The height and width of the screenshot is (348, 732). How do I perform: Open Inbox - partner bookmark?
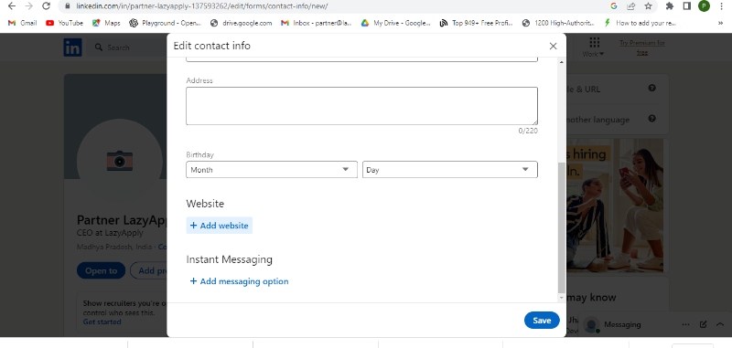317,23
